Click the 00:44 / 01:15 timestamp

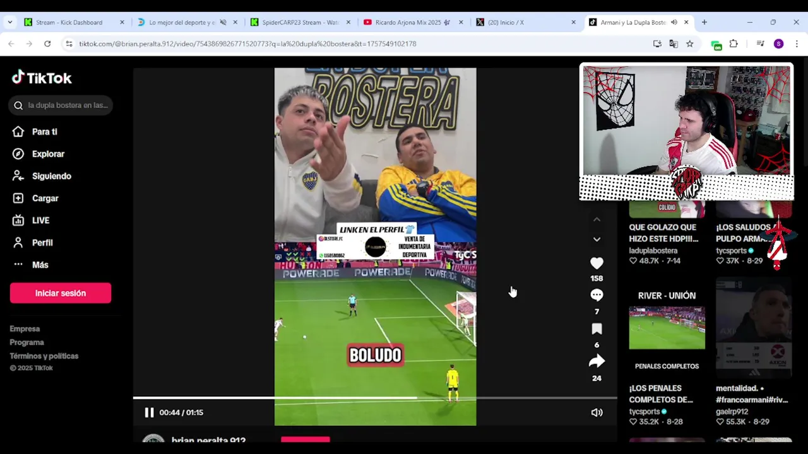pyautogui.click(x=181, y=412)
